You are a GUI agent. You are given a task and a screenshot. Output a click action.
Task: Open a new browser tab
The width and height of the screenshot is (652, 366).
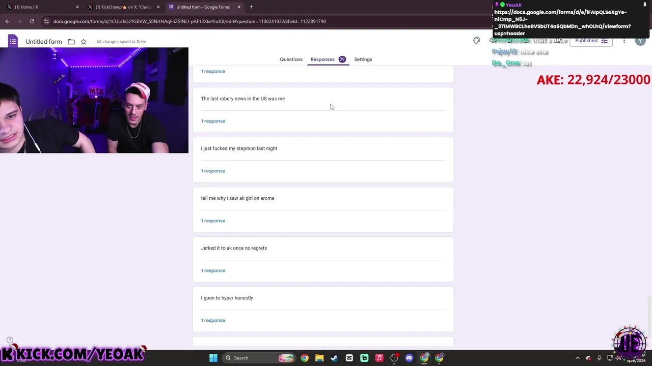(x=251, y=7)
